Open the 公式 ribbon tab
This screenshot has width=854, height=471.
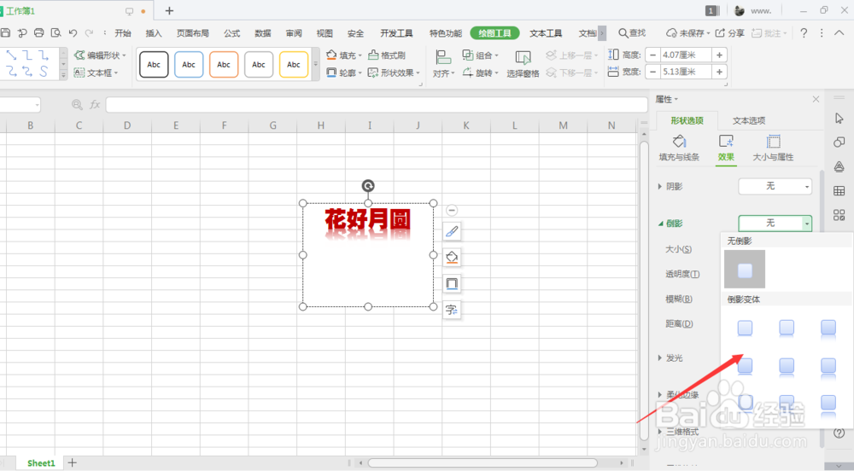(232, 33)
